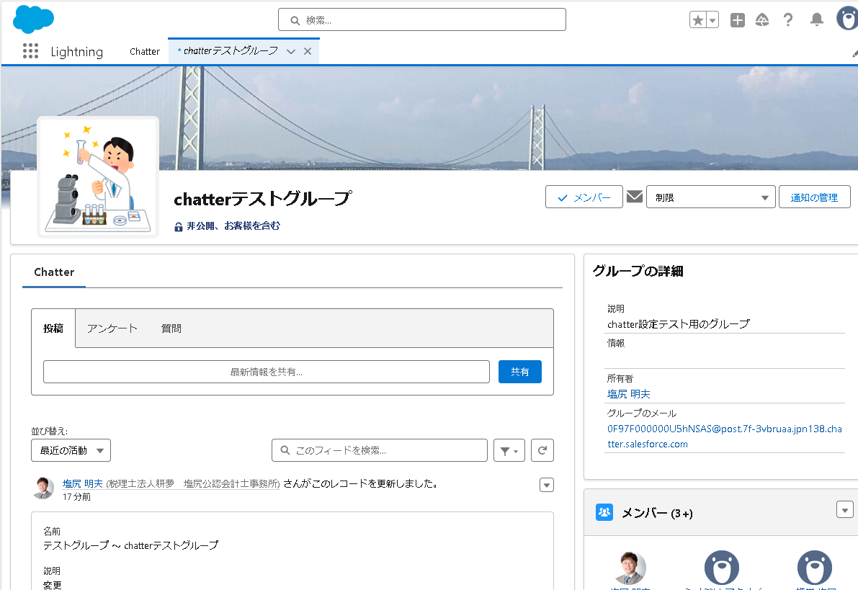
Task: Open the メンバー (3+) list heading
Action: (657, 513)
